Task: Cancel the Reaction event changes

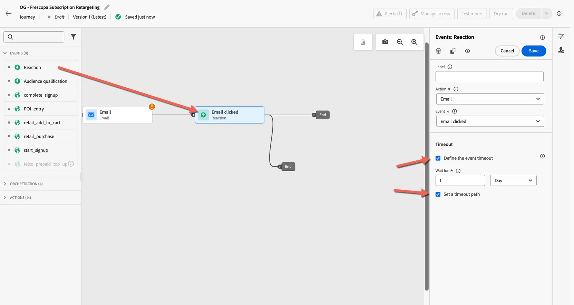Action: coord(507,51)
